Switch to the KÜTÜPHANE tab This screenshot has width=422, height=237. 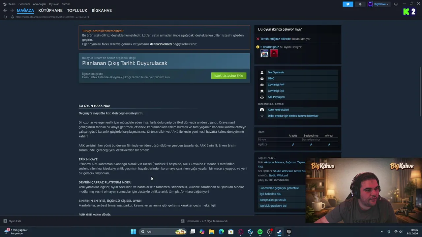[50, 11]
